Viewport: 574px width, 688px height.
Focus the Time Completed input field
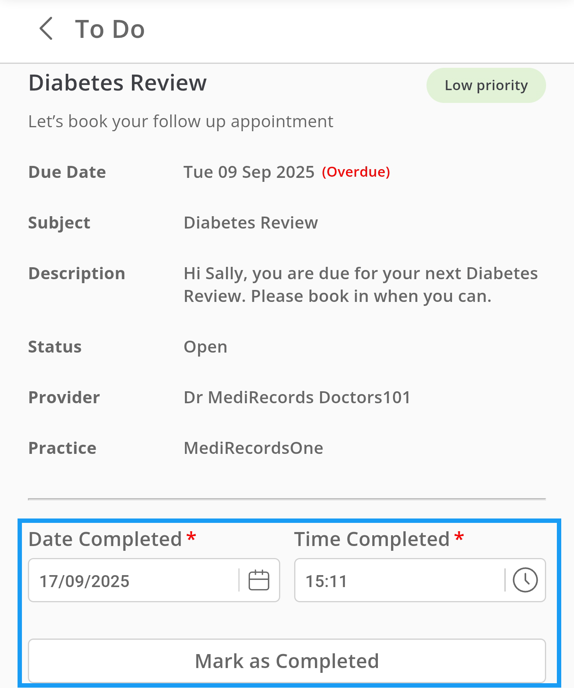tap(399, 581)
